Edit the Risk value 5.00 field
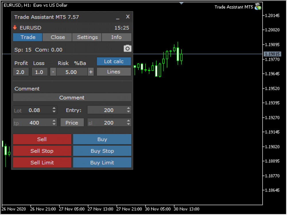287x215 pixels. (71, 72)
